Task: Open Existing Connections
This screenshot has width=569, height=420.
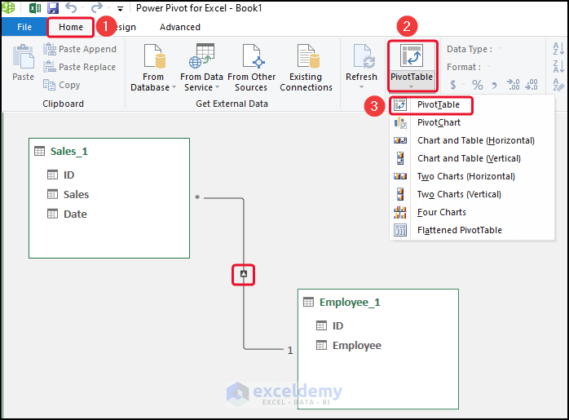Action: [x=306, y=68]
